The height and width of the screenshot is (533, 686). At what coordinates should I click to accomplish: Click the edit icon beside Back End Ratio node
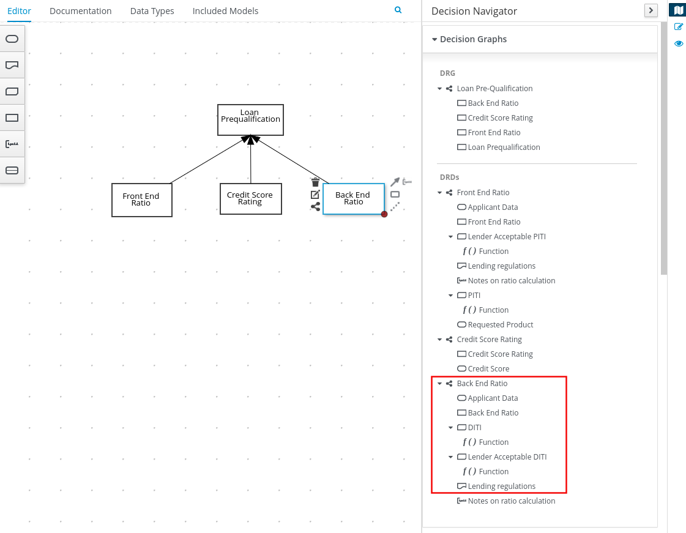coord(315,195)
